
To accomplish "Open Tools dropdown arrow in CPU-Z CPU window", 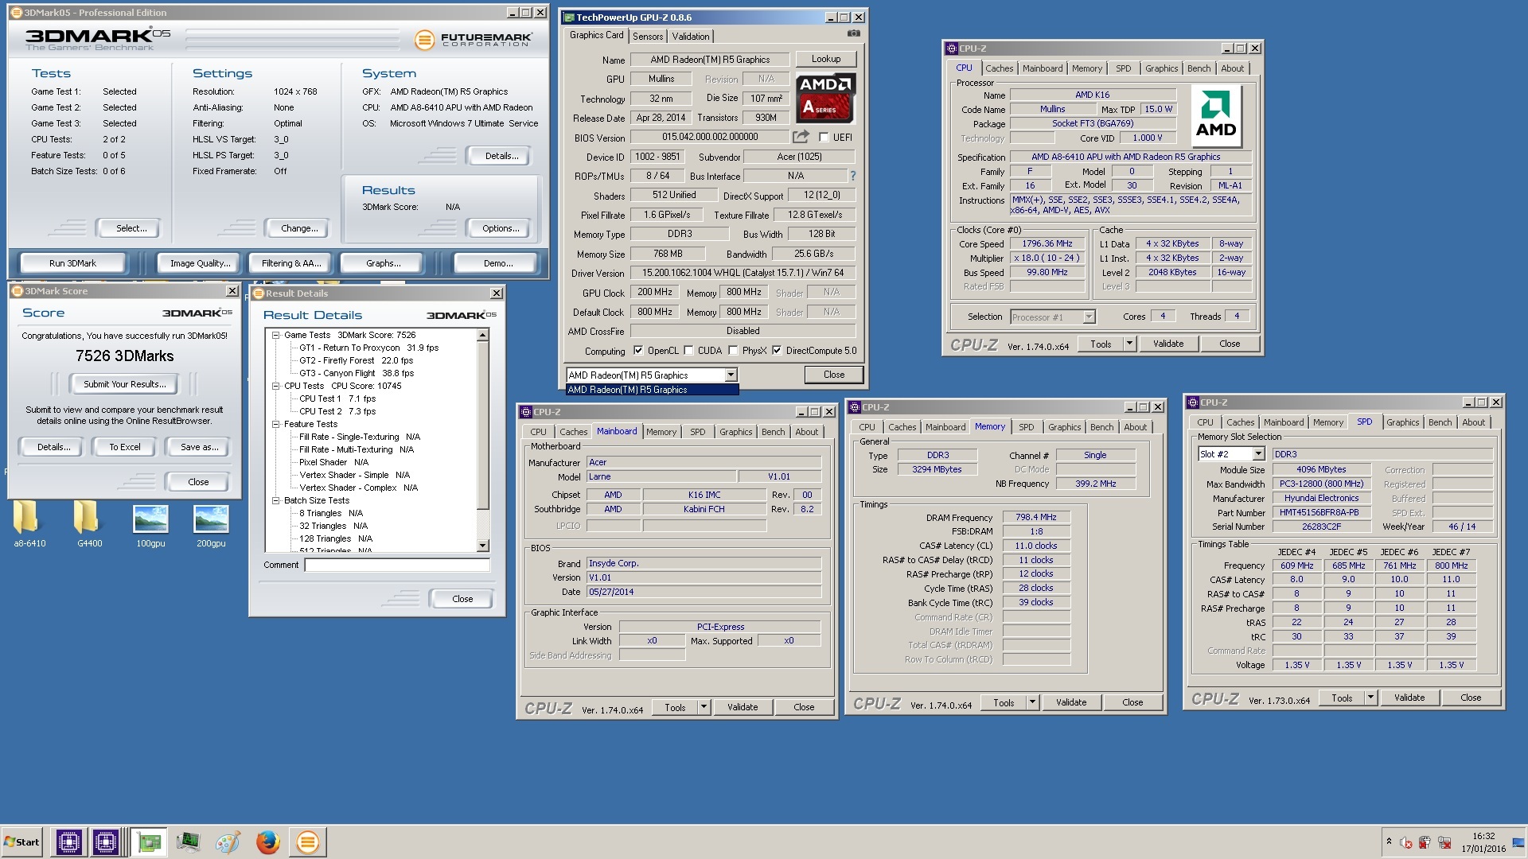I will tap(1128, 344).
